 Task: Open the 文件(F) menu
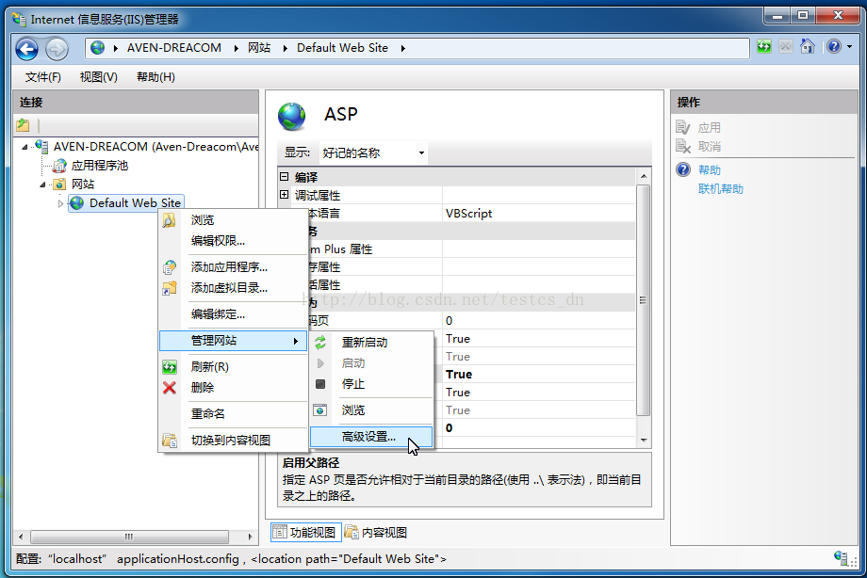tap(42, 77)
